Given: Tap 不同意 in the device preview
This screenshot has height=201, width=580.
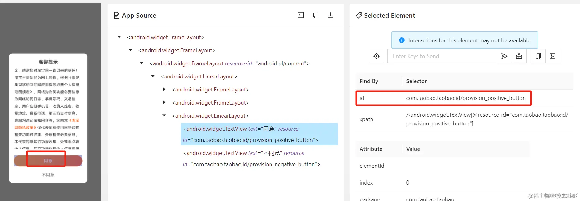Looking at the screenshot, I should tap(48, 175).
